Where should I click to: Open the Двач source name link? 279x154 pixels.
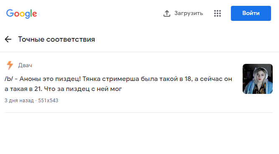pyautogui.click(x=25, y=66)
